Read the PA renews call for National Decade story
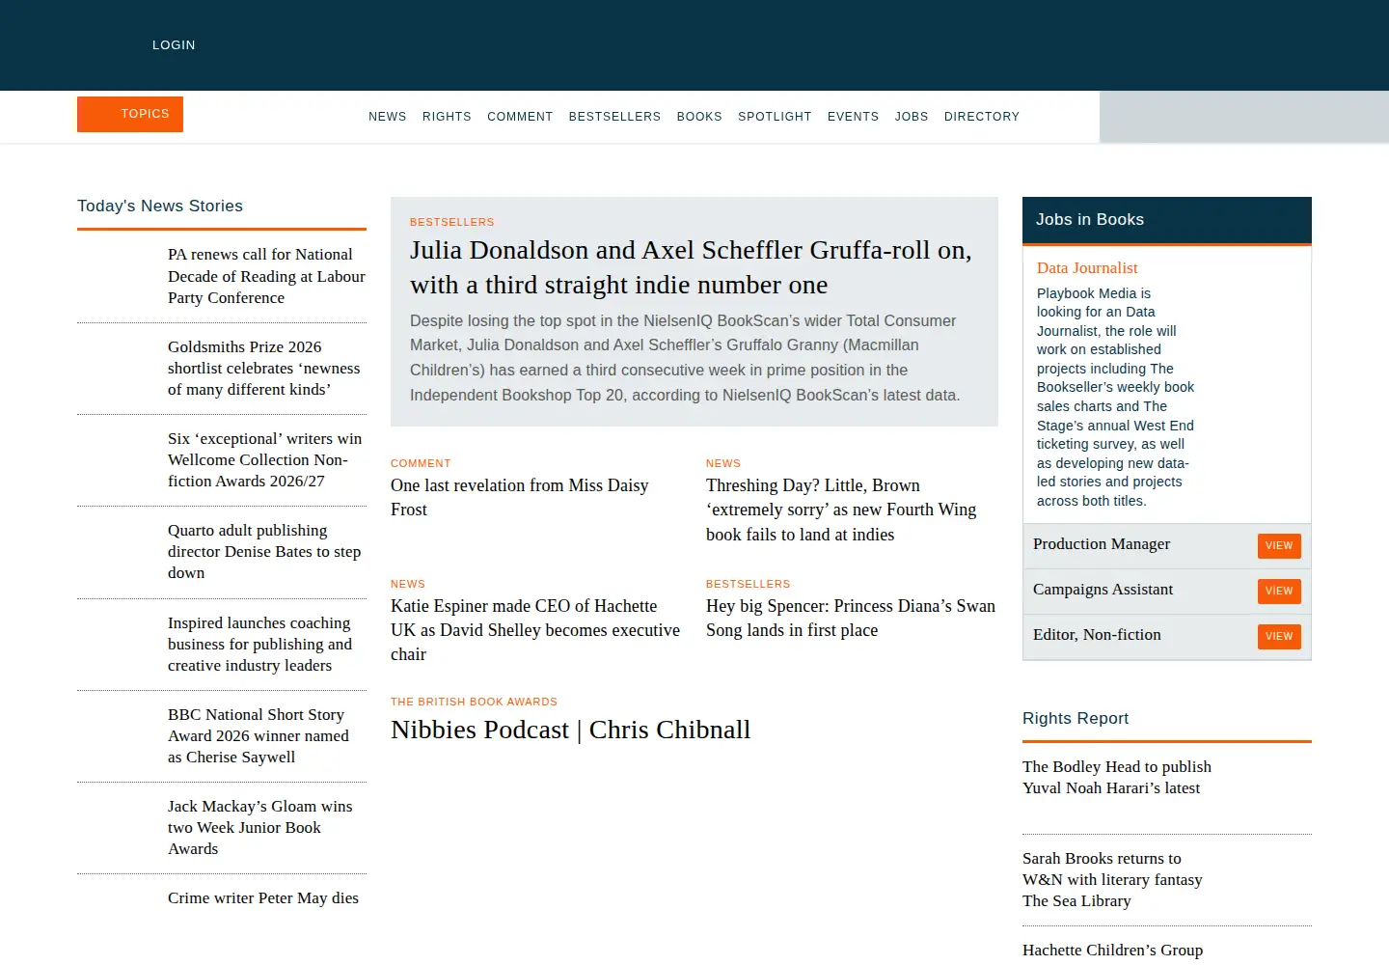Viewport: 1389px width, 965px height. pos(266,276)
